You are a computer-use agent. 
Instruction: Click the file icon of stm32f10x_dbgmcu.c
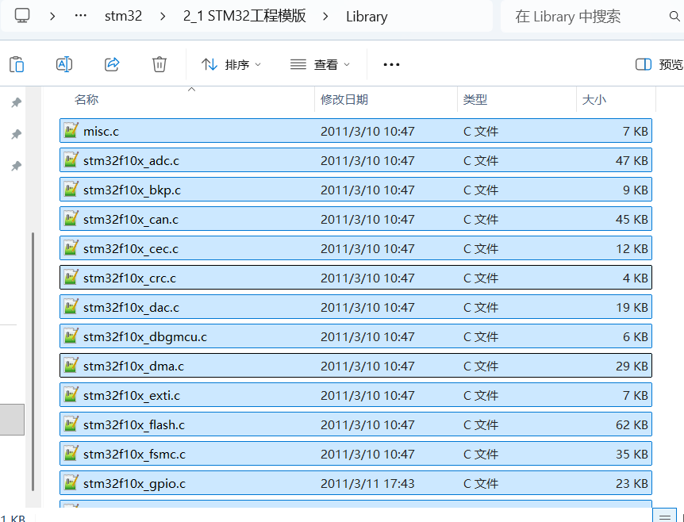point(71,336)
